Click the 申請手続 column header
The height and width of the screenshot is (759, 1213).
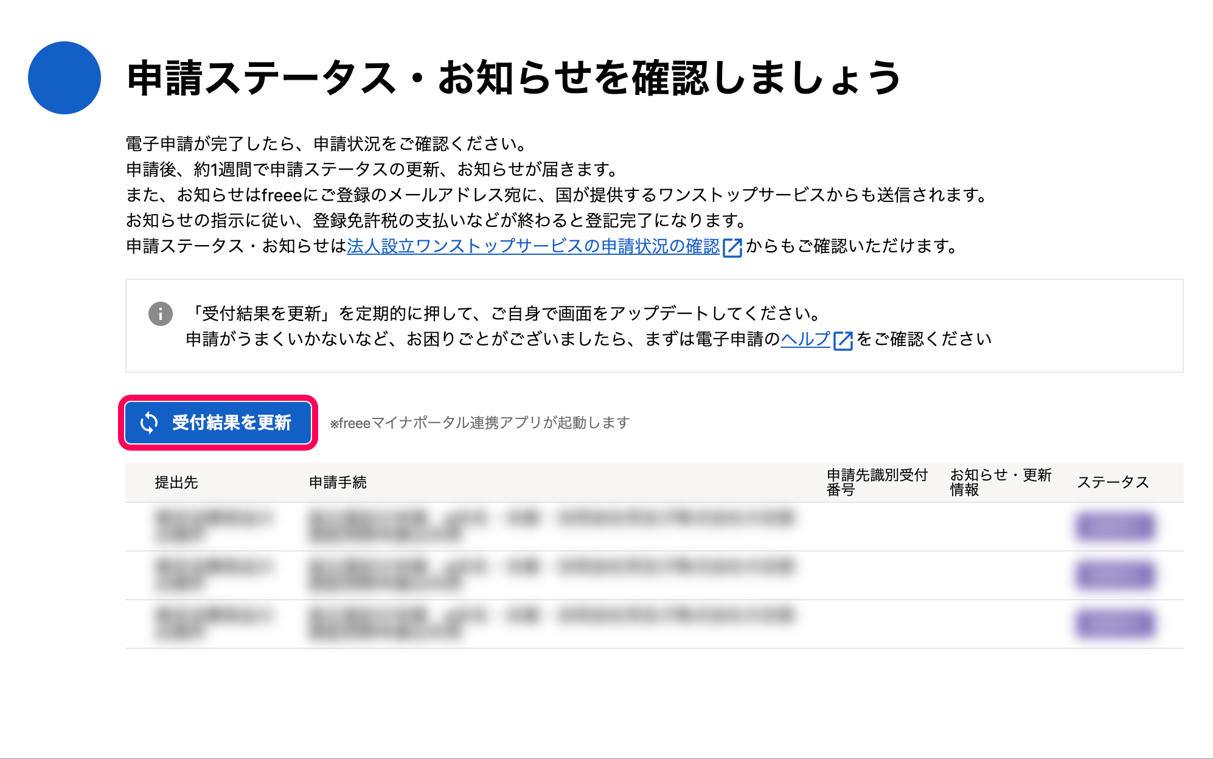click(x=338, y=482)
